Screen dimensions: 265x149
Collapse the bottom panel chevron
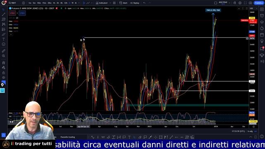[x=251, y=137]
